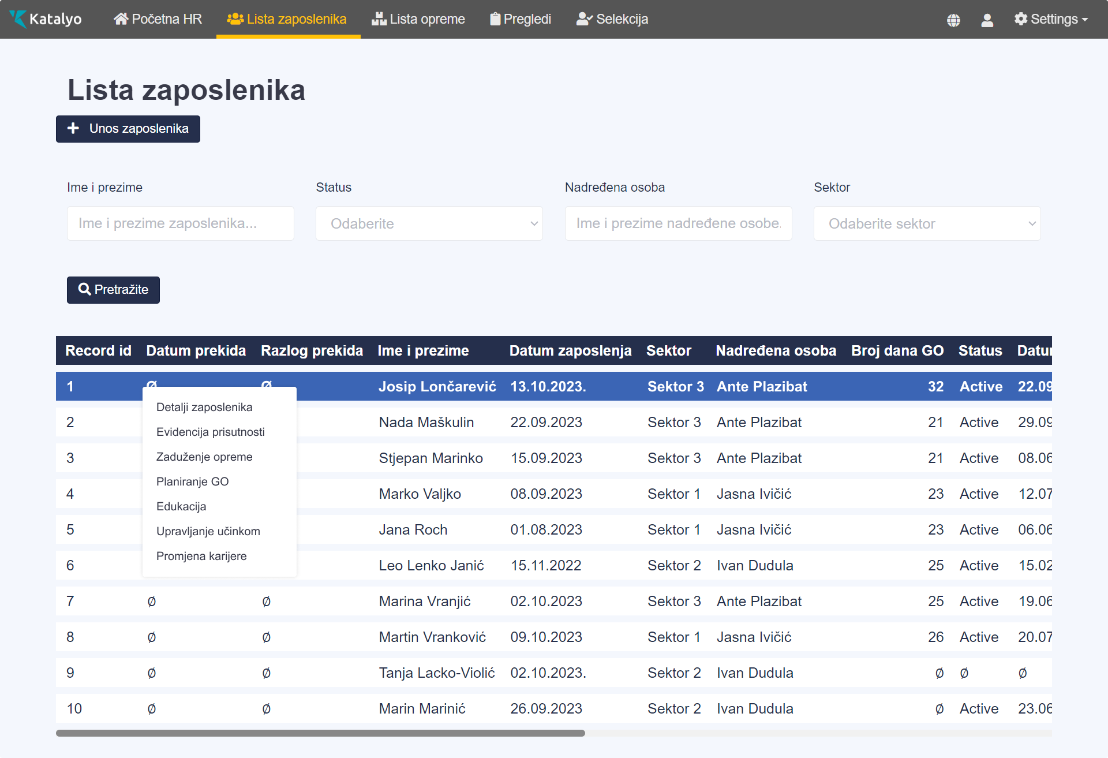Click the horizontal table scrollbar
This screenshot has height=758, width=1108.
pyautogui.click(x=320, y=733)
